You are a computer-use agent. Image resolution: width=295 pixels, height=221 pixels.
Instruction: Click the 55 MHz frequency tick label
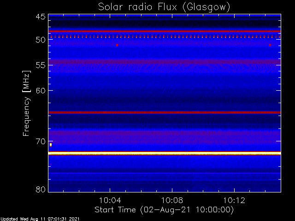click(x=41, y=65)
